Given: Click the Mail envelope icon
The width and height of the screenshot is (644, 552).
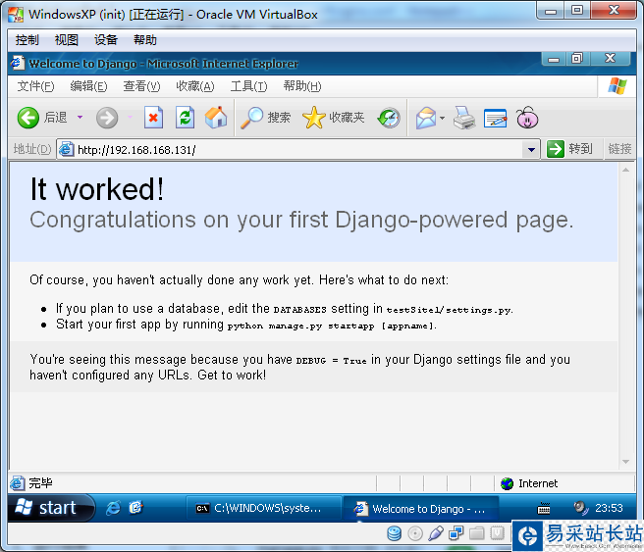Looking at the screenshot, I should 426,118.
